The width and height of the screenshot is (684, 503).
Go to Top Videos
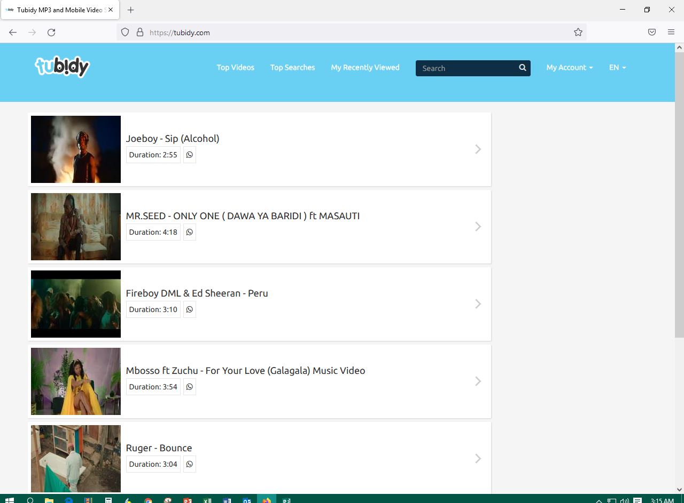coord(236,68)
